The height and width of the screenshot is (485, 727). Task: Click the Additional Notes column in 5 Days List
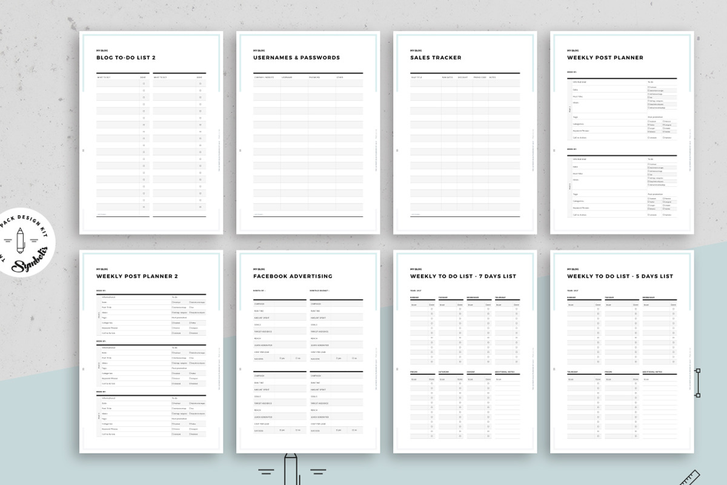tap(660, 406)
